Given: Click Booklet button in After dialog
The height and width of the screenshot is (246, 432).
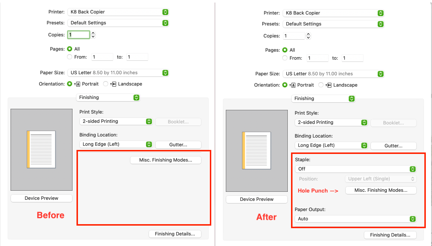Looking at the screenshot, I should 393,123.
